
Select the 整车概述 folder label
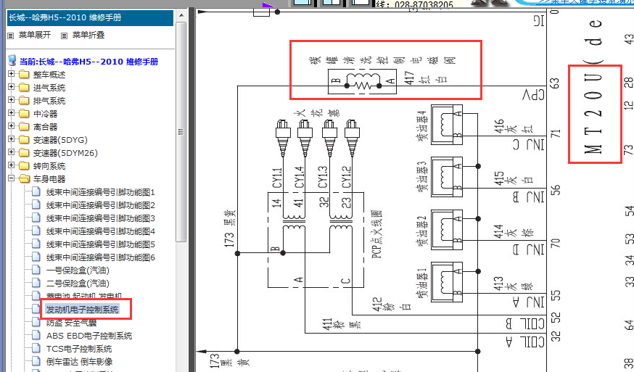pos(49,75)
